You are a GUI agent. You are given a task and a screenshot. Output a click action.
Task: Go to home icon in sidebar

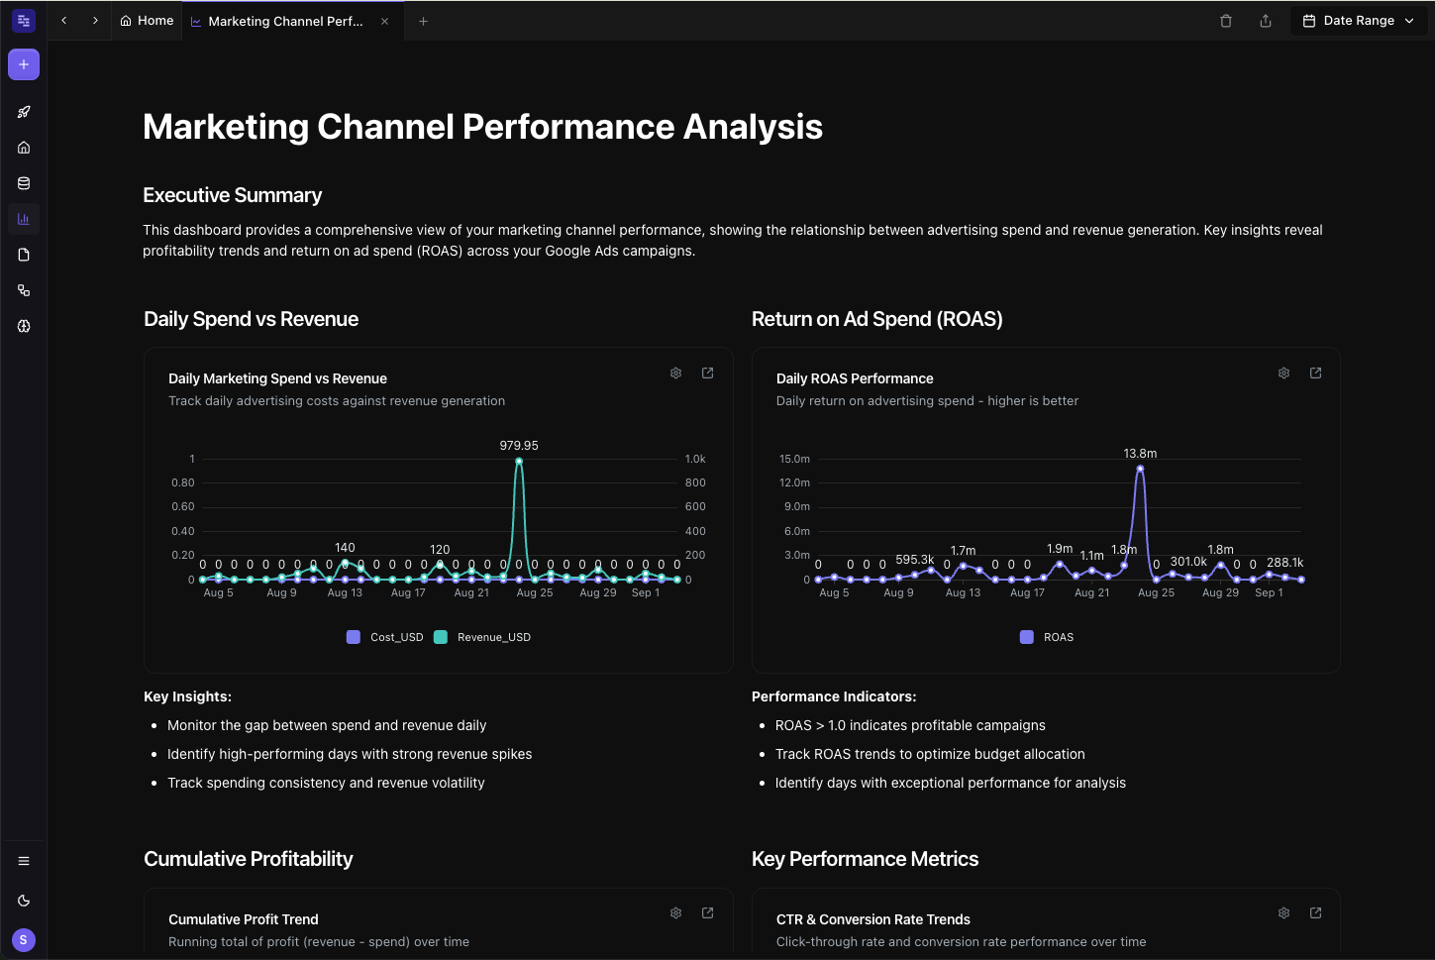click(24, 148)
